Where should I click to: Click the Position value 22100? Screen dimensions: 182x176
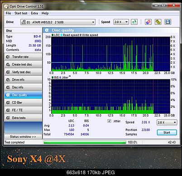click(146, 130)
